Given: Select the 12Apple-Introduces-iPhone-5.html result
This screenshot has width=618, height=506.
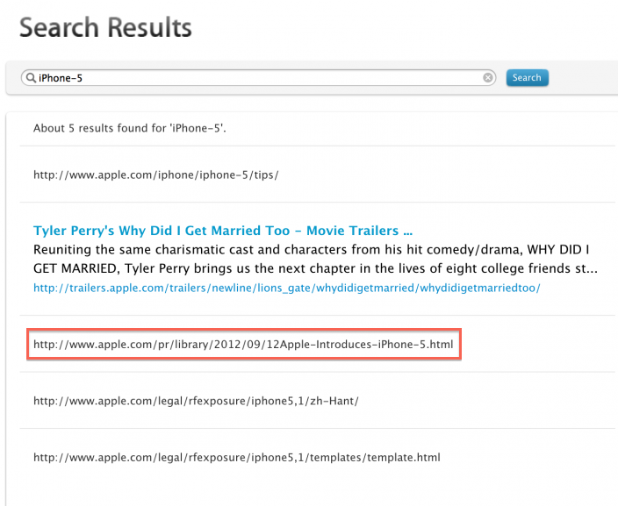Looking at the screenshot, I should coord(243,344).
